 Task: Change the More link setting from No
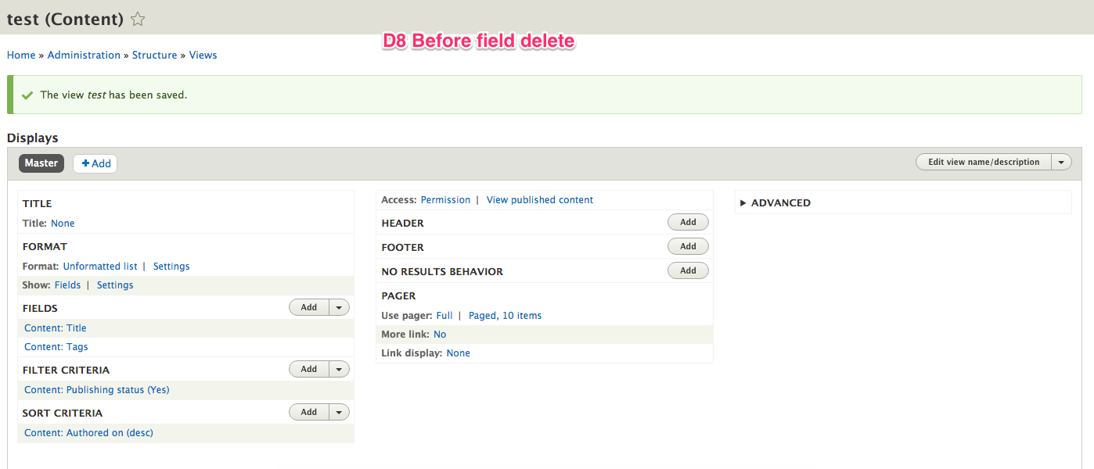(439, 334)
